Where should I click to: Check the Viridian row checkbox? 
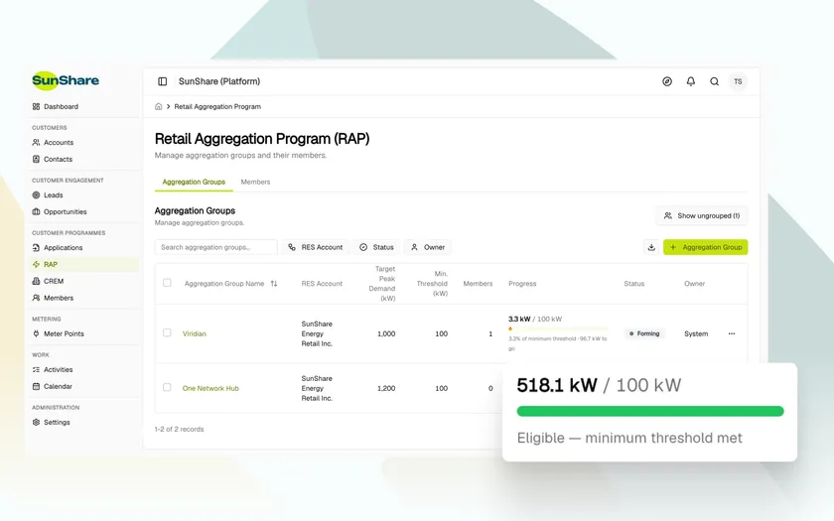167,332
